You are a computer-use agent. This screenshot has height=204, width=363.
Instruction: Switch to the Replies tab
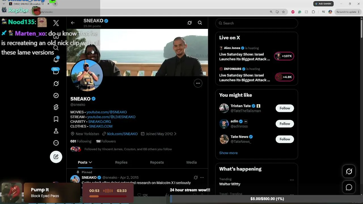coord(121,162)
